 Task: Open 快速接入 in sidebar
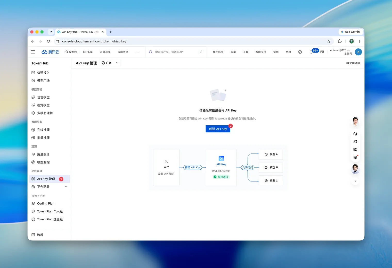49,73
